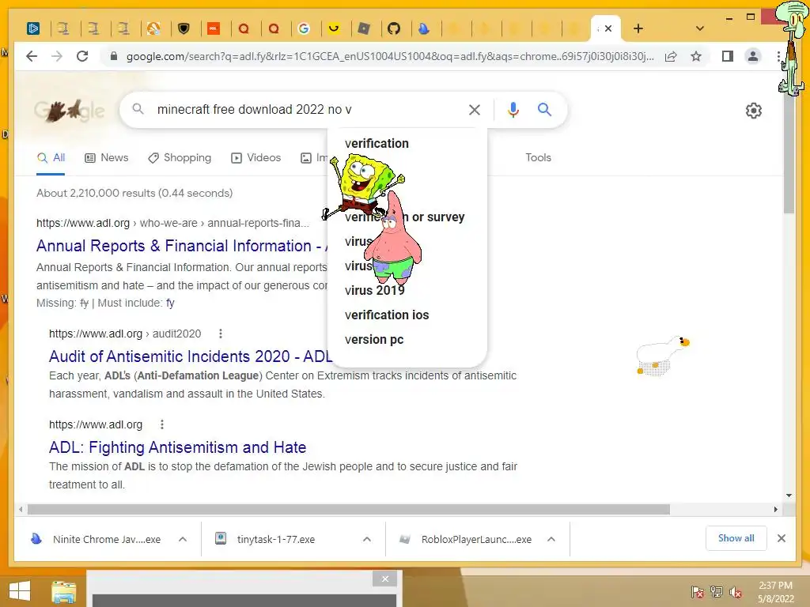This screenshot has width=810, height=607.
Task: Expand options for tinytask-1-77.exe download
Action: click(367, 539)
